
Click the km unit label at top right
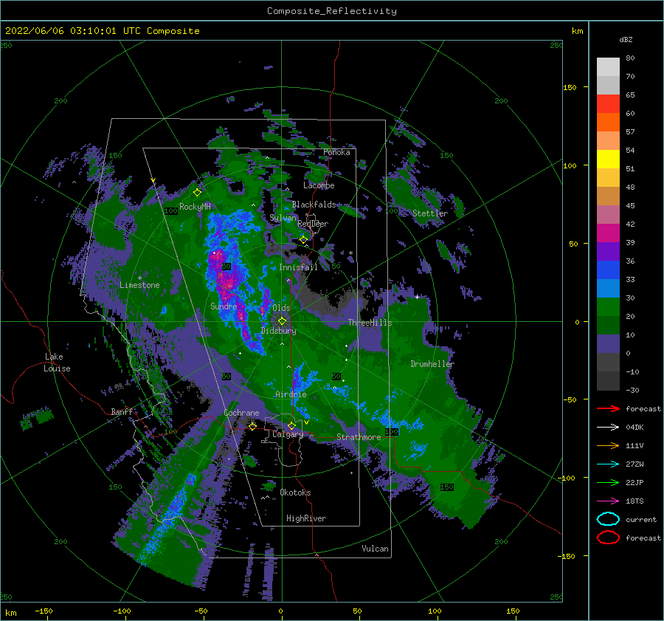click(x=577, y=31)
